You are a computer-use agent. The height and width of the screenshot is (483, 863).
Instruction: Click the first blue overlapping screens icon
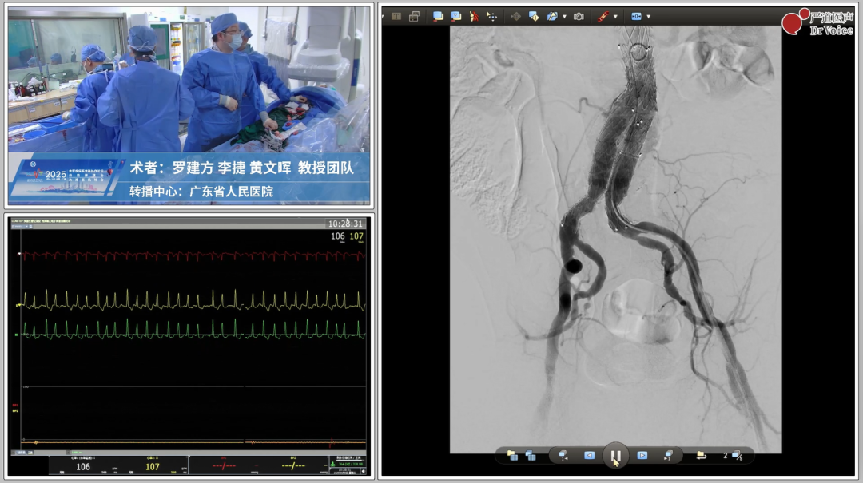coord(438,16)
